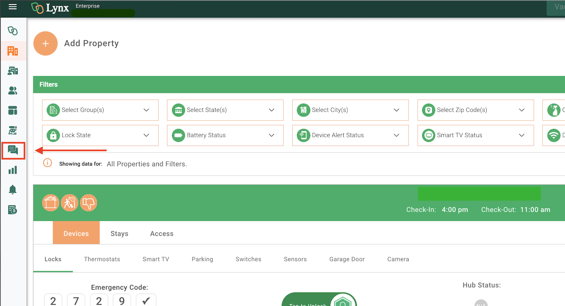
Task: Select the Parking sub-tab
Action: [203, 259]
